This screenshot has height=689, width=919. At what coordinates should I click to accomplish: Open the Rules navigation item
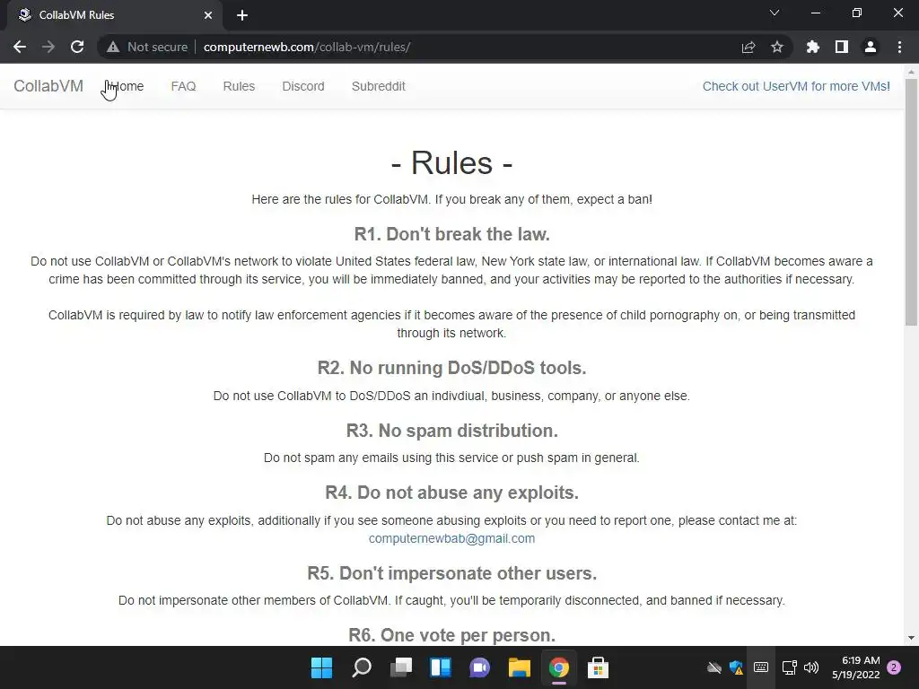click(x=239, y=86)
